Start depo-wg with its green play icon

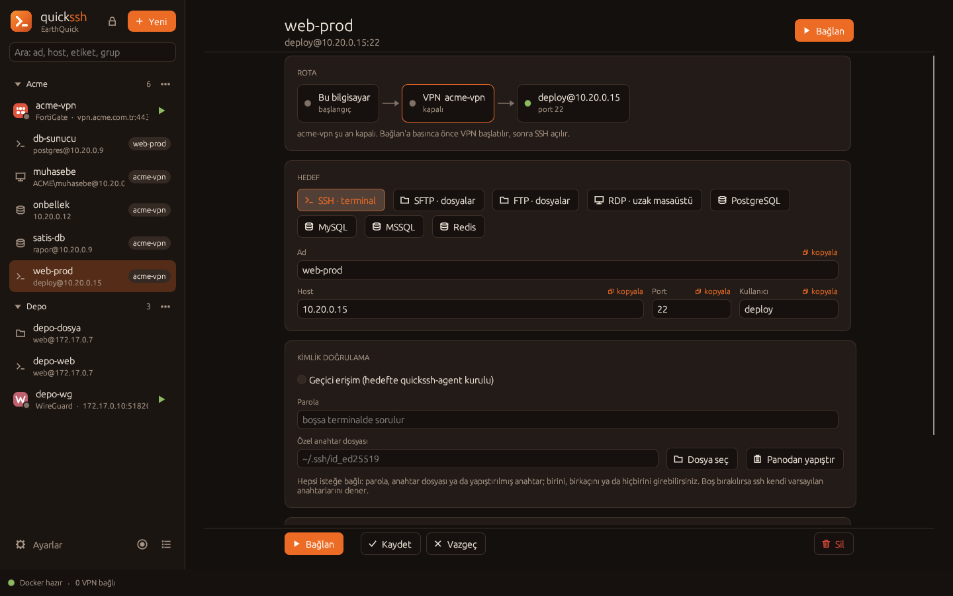(161, 399)
